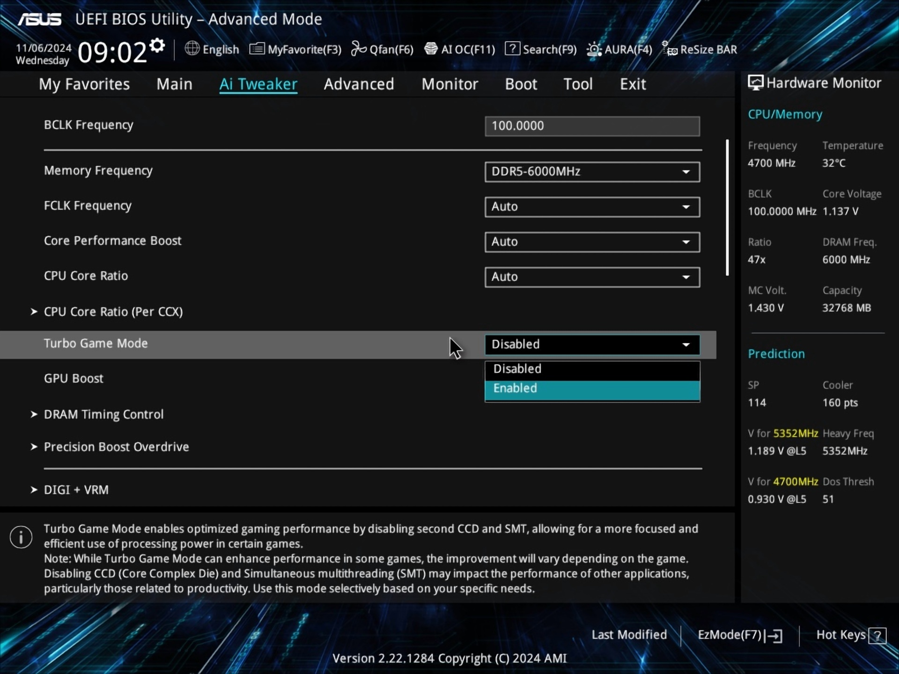Click the 6000 MHz DRAM frequency value
This screenshot has height=674, width=899.
846,259
